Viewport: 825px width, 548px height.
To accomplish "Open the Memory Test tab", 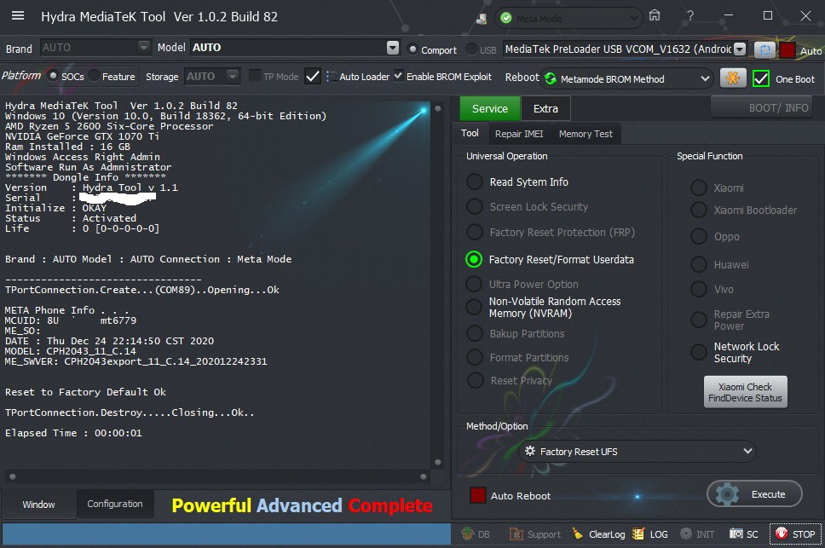I will pos(586,134).
